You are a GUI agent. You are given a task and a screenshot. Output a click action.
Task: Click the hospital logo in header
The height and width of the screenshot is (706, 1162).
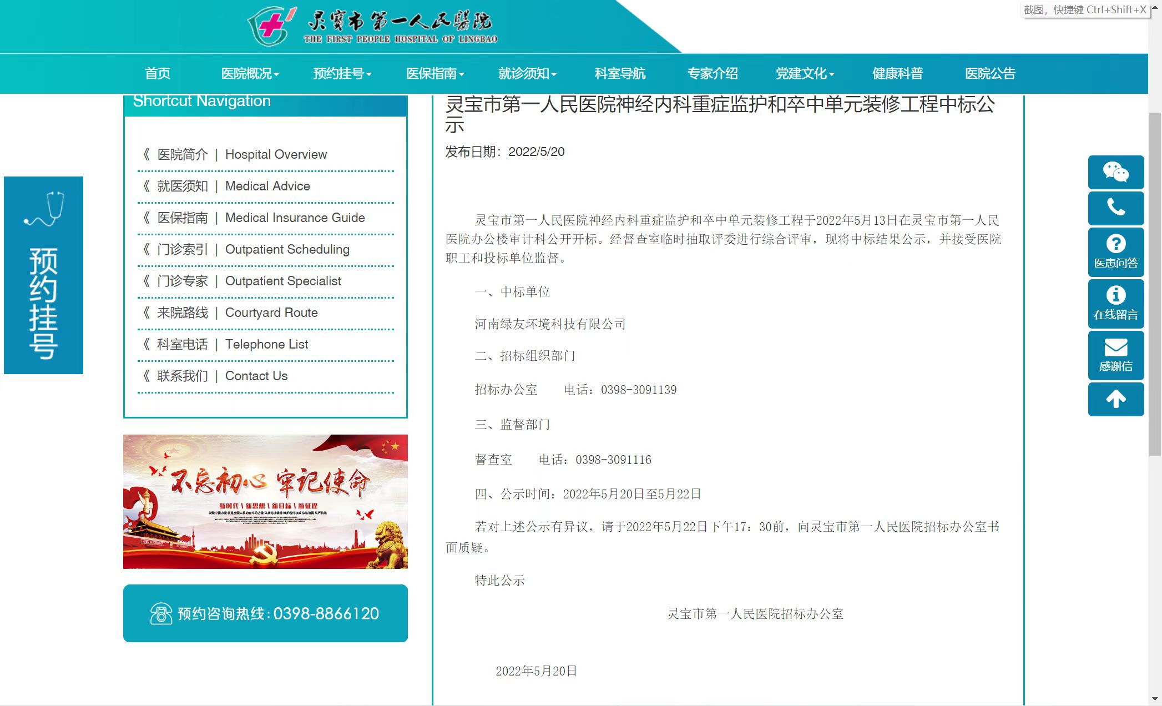373,26
